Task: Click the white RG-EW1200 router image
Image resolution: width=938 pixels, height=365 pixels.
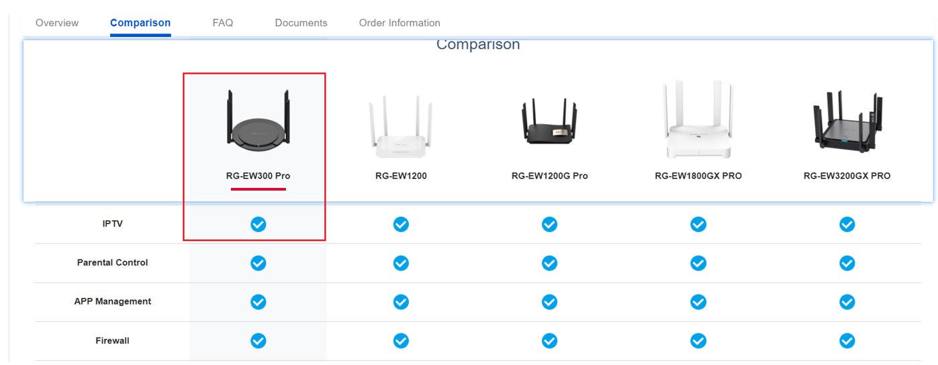Action: (401, 127)
